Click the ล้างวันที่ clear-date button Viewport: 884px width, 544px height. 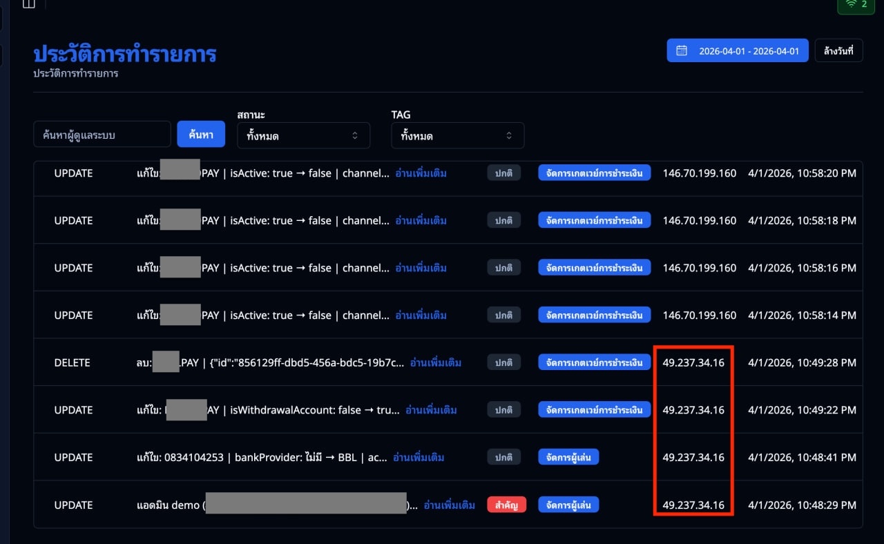[838, 50]
